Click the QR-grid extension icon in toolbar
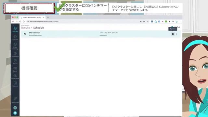 152,21
